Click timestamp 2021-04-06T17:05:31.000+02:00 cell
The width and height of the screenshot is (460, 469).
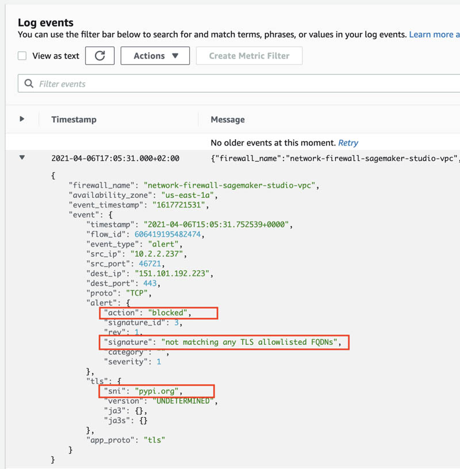point(115,158)
